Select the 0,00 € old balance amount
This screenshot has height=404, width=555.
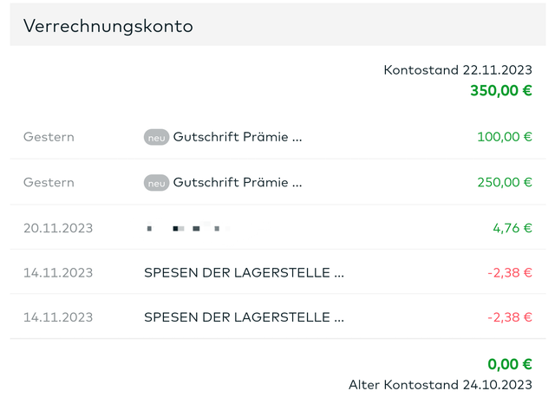[x=510, y=364]
